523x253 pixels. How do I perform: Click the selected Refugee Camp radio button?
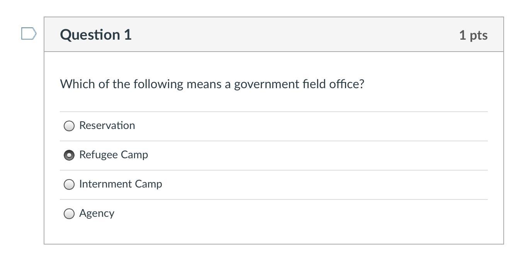[x=69, y=155]
